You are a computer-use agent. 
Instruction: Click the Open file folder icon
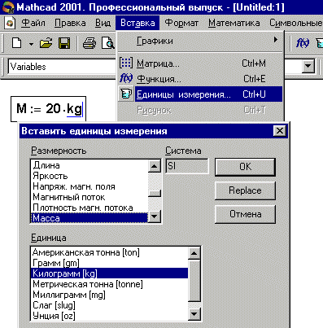(46, 43)
